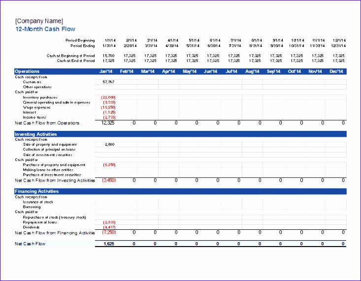Click the Cash at Beginning of Period value 15,700
The image size is (361, 281).
[108, 56]
